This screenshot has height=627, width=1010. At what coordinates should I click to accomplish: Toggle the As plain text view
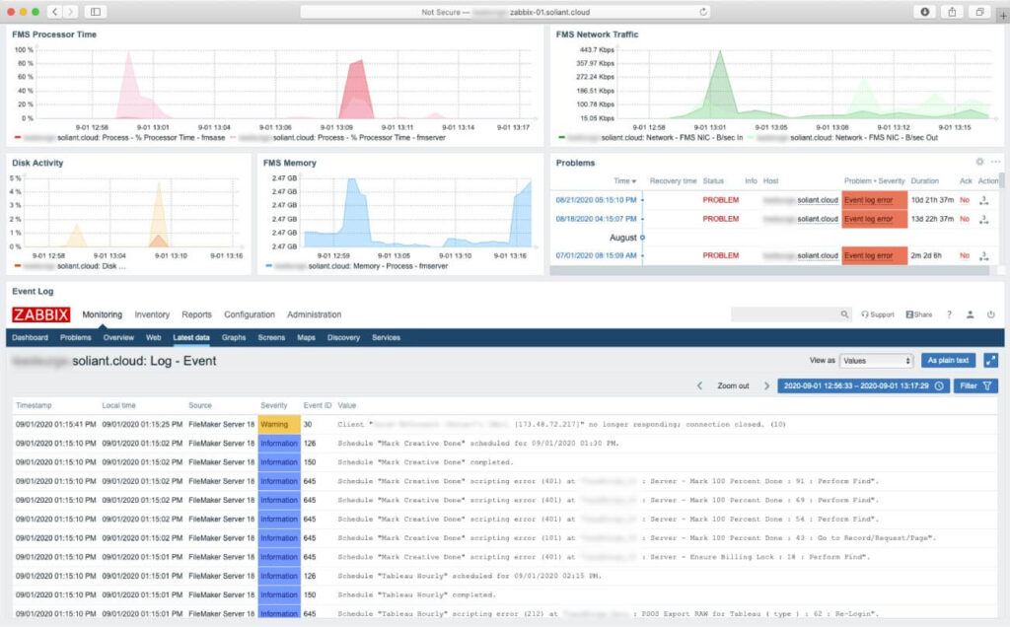click(948, 360)
